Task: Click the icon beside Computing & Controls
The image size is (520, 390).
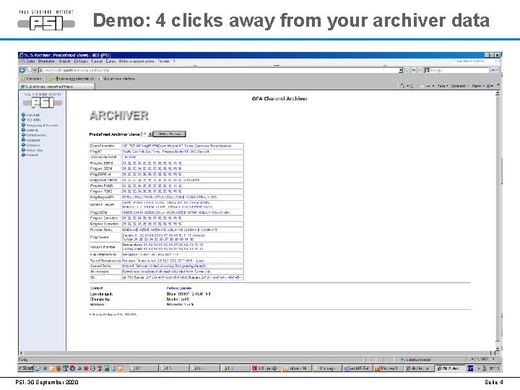Action: click(23, 125)
